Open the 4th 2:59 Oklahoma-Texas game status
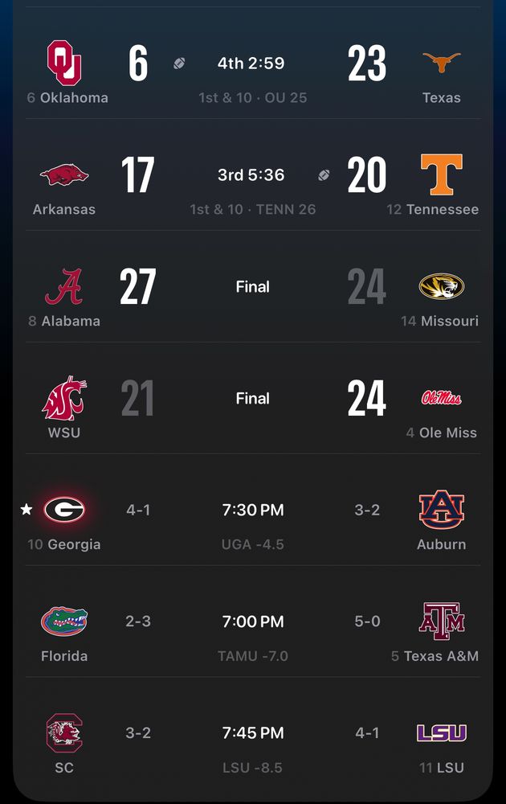Viewport: 506px width, 804px height. 251,64
